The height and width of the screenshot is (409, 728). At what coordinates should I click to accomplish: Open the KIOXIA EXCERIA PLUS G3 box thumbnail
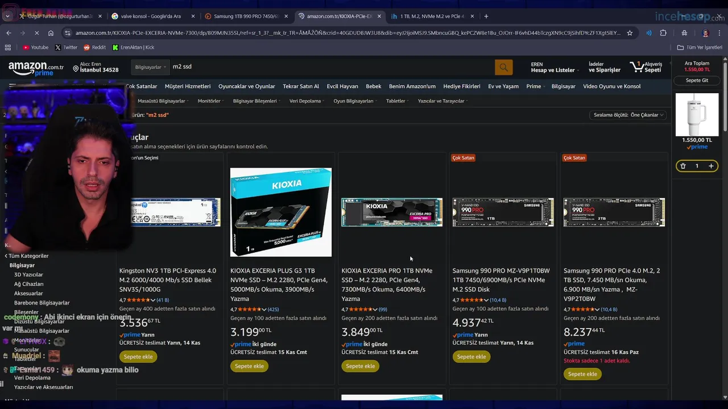(x=281, y=212)
